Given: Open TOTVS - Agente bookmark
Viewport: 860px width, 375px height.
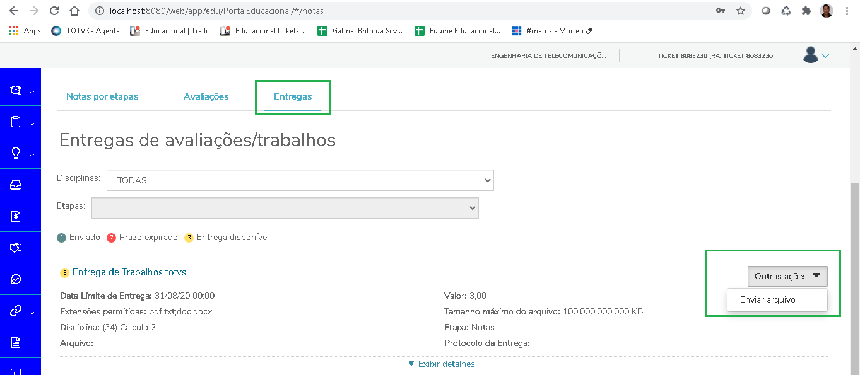Looking at the screenshot, I should pyautogui.click(x=85, y=30).
